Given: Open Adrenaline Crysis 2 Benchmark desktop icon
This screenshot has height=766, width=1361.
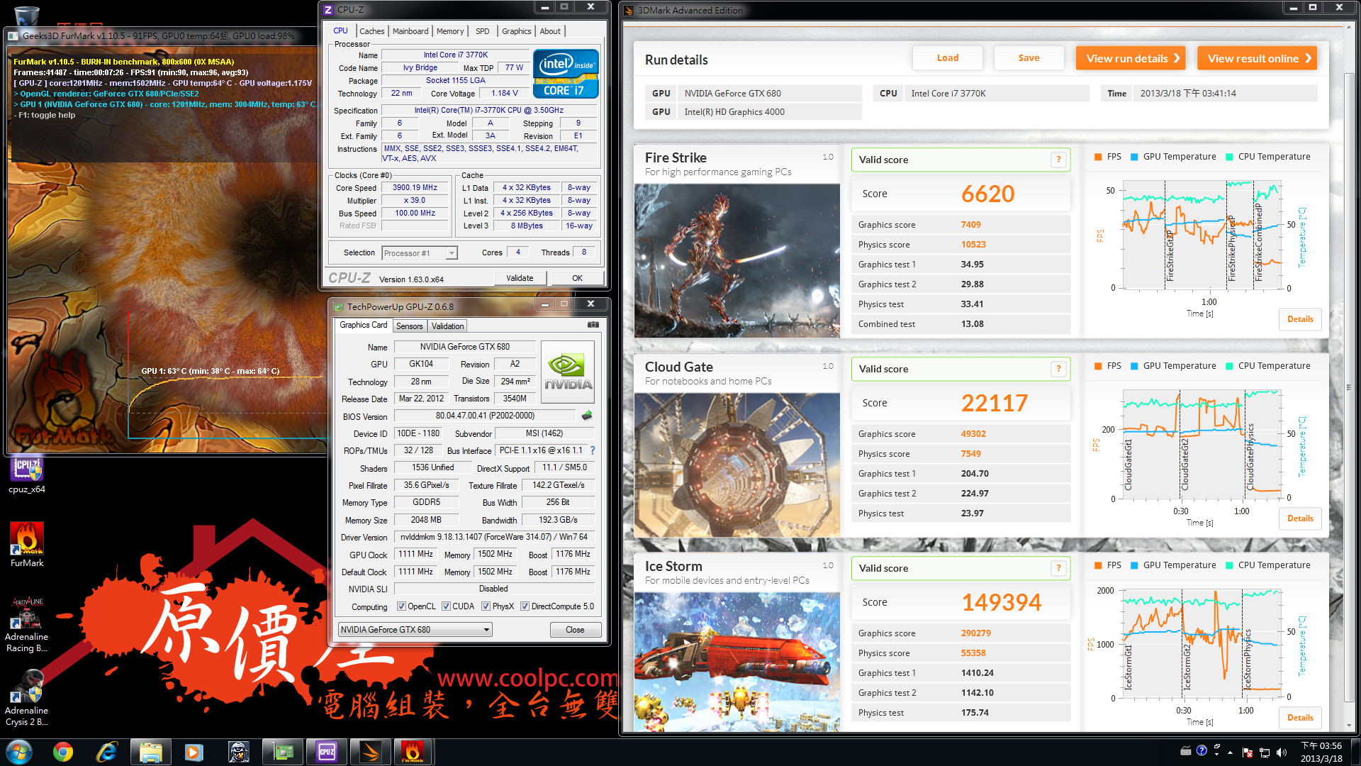Looking at the screenshot, I should click(x=27, y=698).
